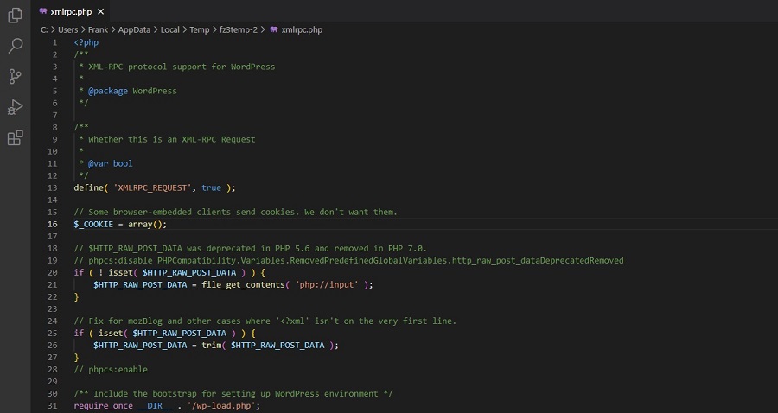Open the Local breadcrumb segment
Viewport: 778px width, 413px height.
point(169,29)
